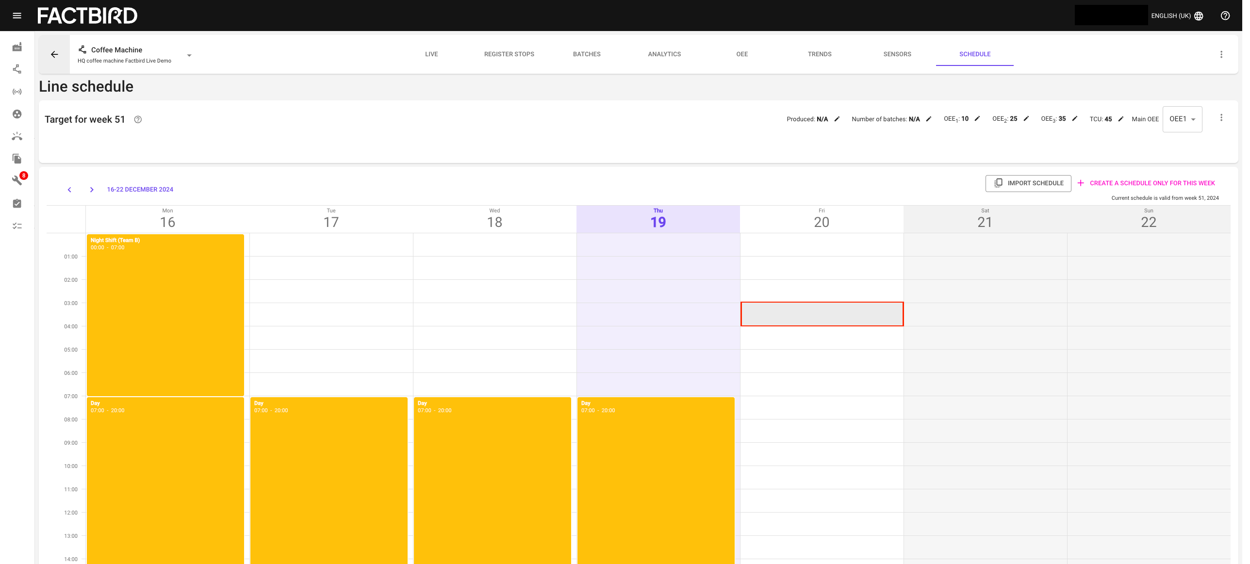Image resolution: width=1250 pixels, height=564 pixels.
Task: Open the checklist sidebar icon
Action: click(17, 226)
